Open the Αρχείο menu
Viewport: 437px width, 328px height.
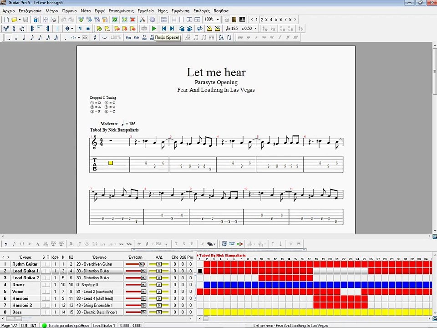tap(8, 11)
